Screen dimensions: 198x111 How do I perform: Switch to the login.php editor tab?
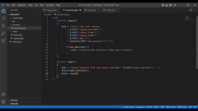(x=92, y=10)
